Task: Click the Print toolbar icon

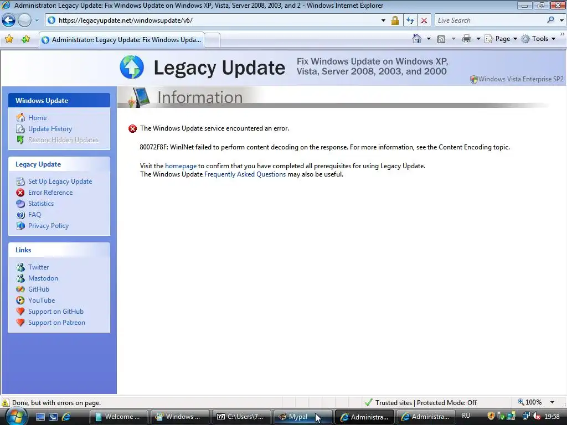Action: 467,39
